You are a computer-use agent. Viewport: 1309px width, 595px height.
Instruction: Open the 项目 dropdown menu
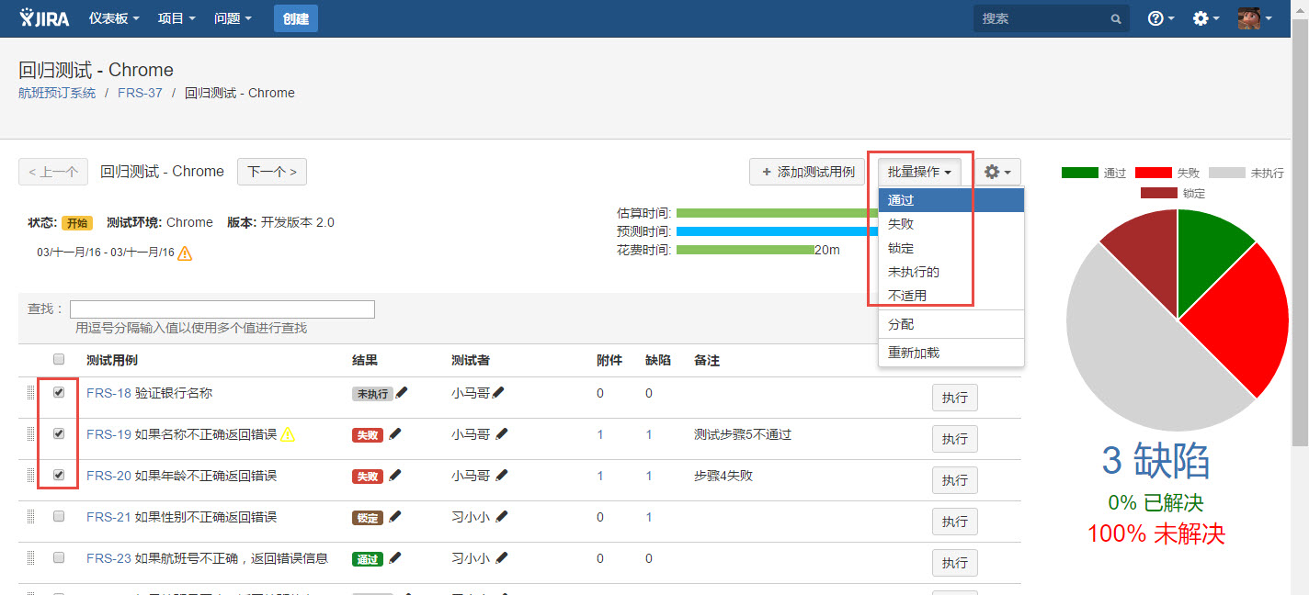click(176, 18)
